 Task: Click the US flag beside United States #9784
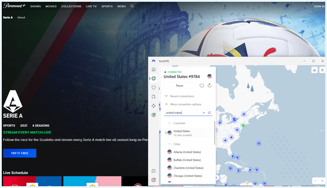(210, 76)
